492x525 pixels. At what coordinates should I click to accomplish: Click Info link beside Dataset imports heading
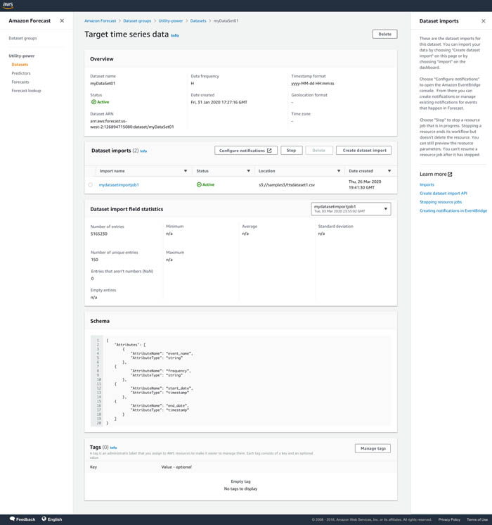(x=143, y=151)
